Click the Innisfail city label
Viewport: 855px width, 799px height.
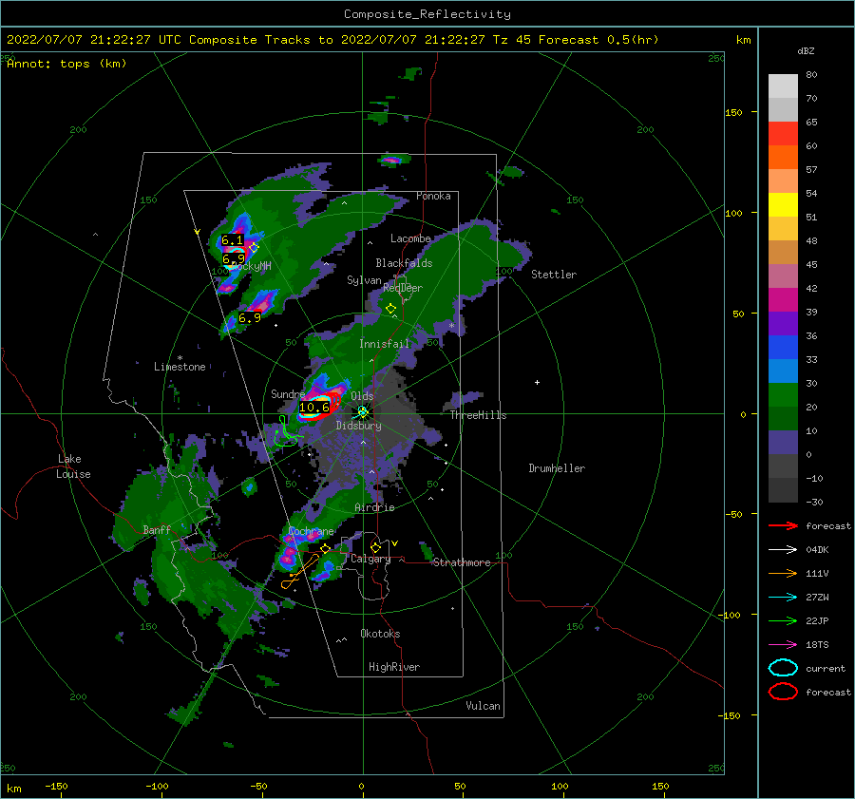pyautogui.click(x=384, y=344)
